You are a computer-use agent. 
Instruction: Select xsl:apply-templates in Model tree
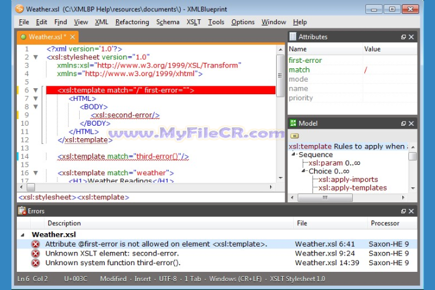pyautogui.click(x=352, y=188)
